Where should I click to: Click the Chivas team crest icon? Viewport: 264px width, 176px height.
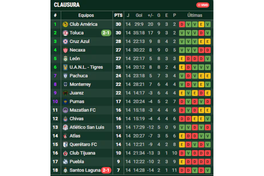[65, 119]
